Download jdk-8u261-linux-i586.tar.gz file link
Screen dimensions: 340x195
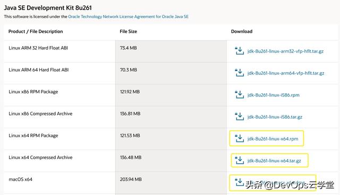275,117
